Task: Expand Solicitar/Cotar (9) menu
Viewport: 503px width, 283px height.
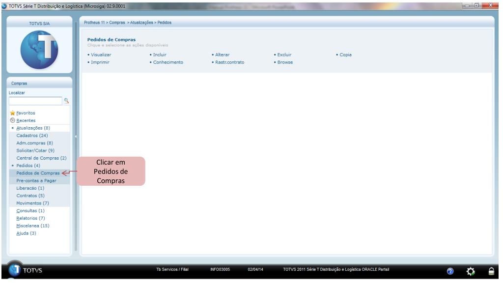Action: pos(35,150)
